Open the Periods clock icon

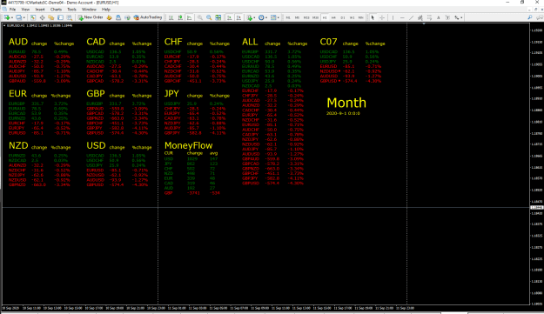(x=261, y=17)
